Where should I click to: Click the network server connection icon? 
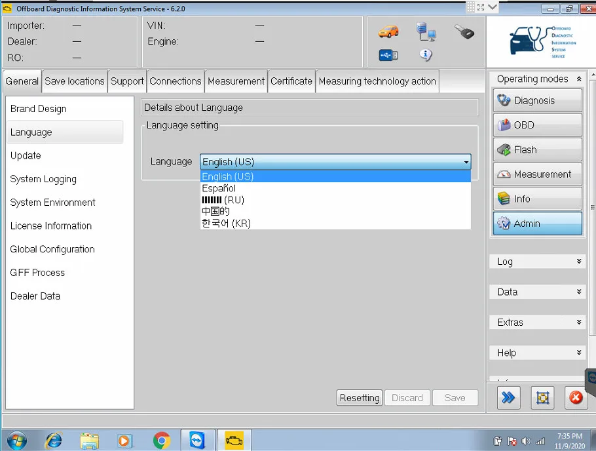pos(426,31)
